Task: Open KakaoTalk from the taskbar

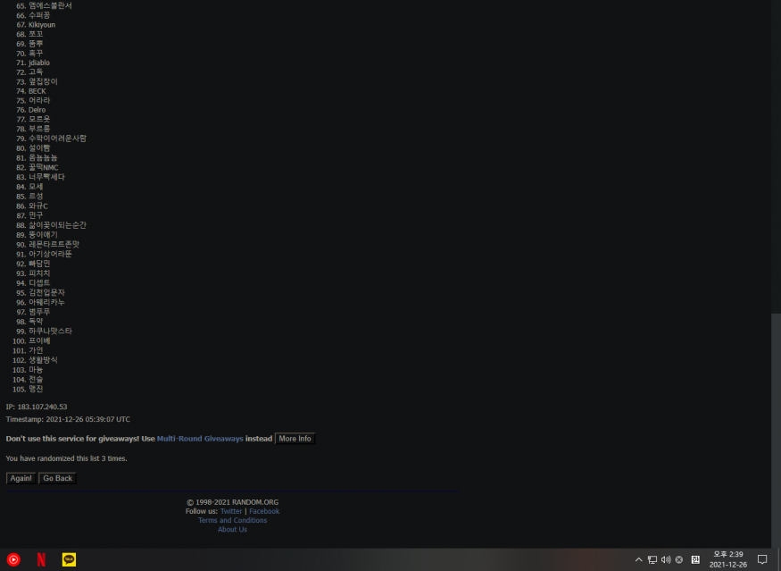Action: tap(69, 560)
